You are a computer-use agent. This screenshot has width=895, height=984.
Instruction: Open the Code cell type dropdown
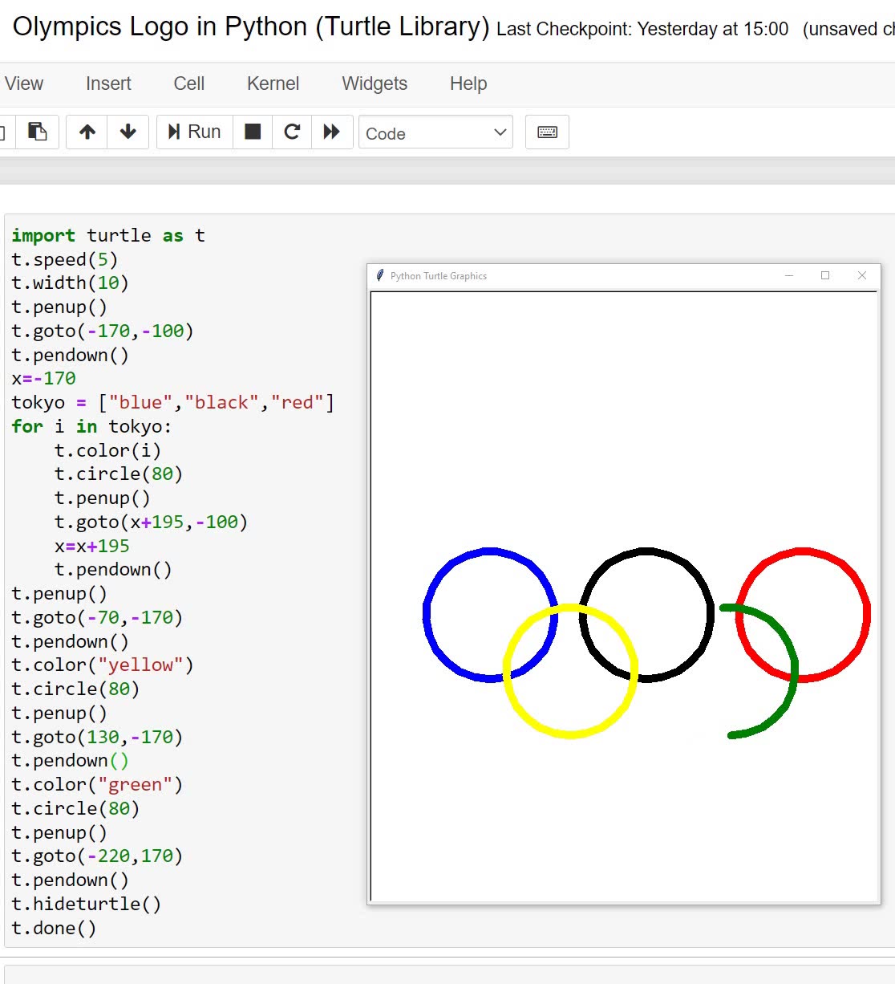[435, 132]
